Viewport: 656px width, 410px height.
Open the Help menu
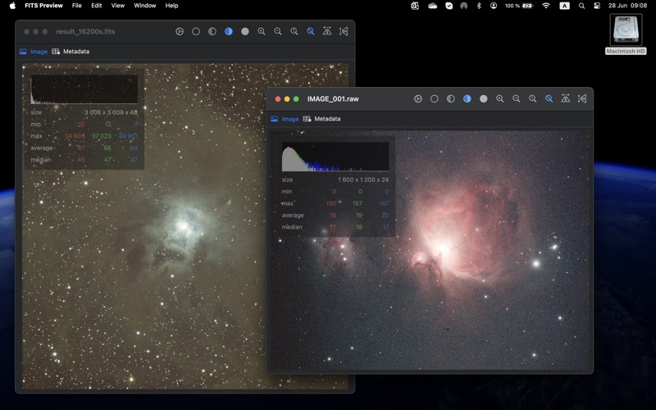click(x=171, y=6)
